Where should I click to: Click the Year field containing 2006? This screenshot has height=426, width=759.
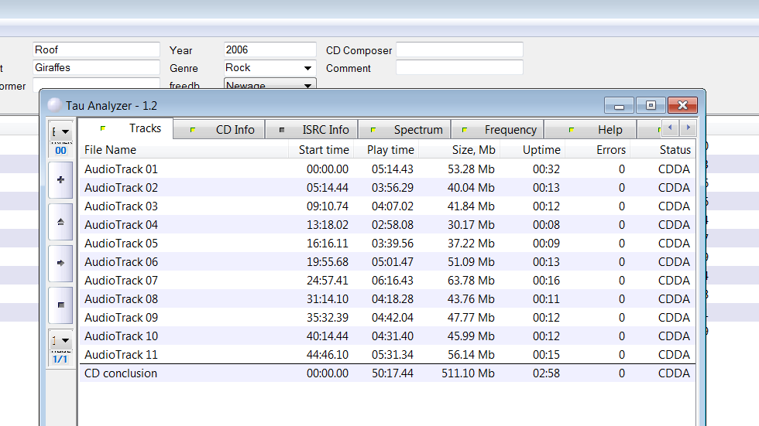pos(270,49)
